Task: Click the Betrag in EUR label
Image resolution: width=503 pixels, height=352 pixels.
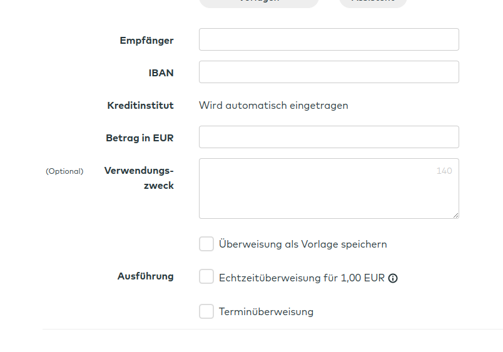Action: [140, 138]
